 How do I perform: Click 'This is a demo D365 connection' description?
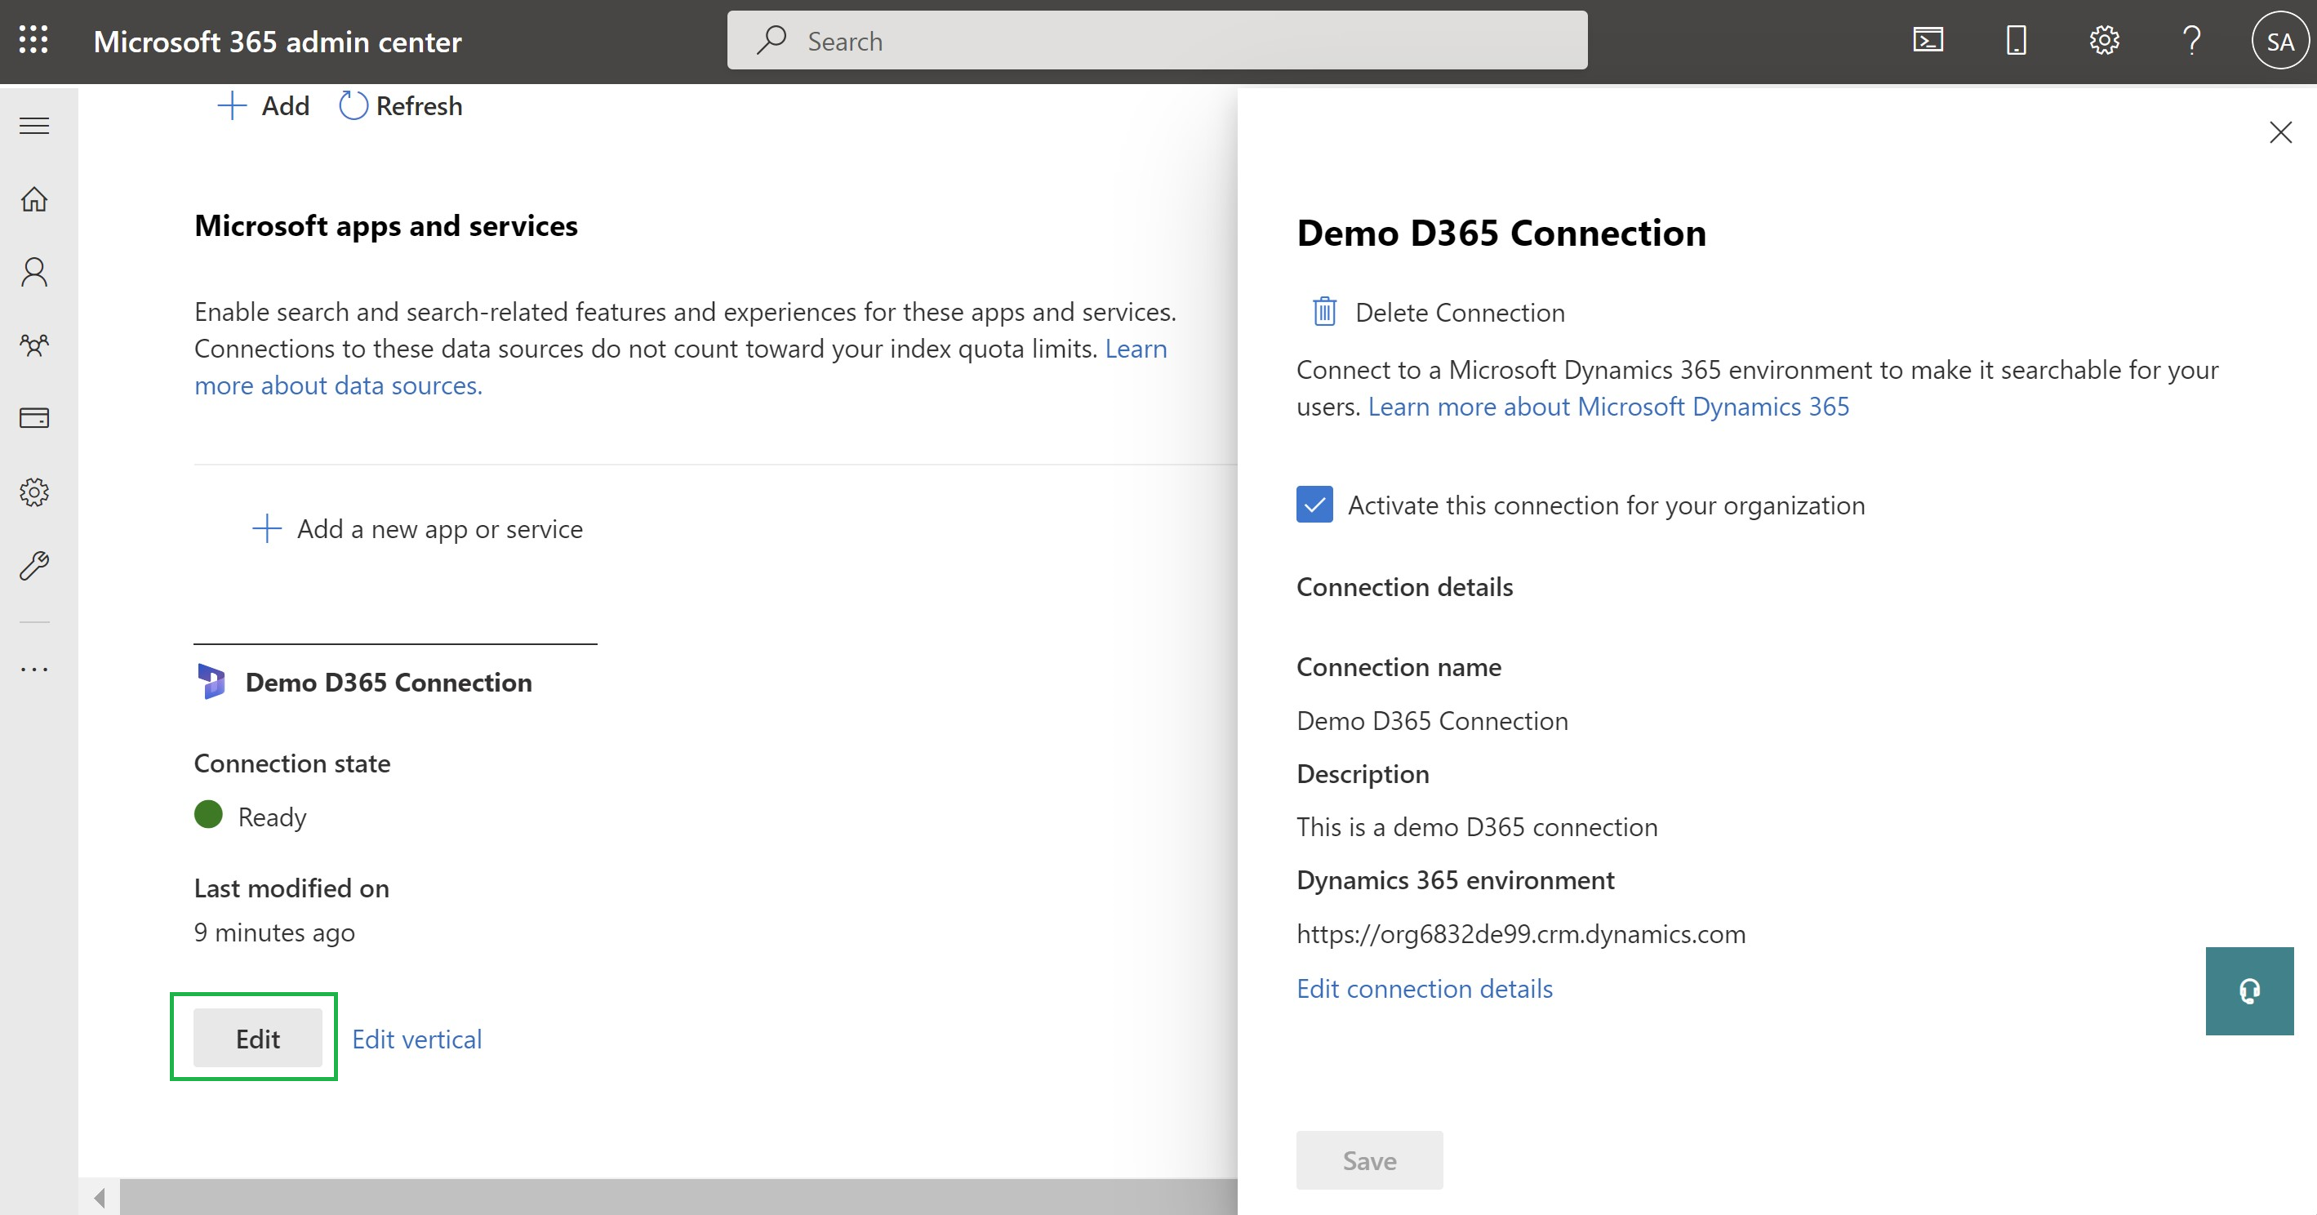coord(1477,827)
